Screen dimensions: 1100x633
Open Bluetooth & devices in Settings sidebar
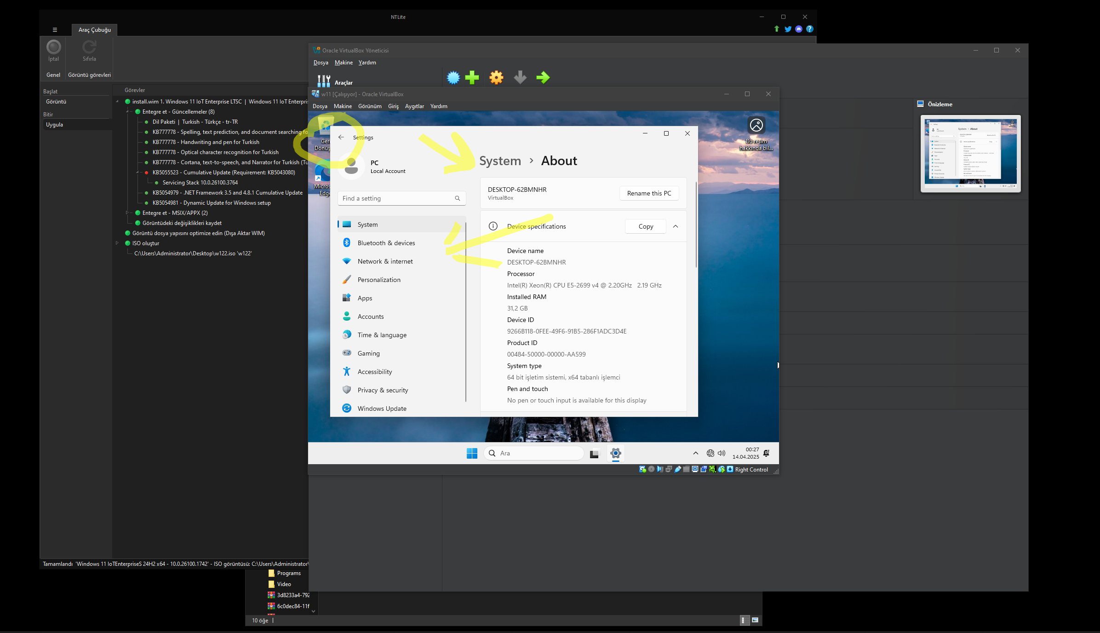(401, 243)
